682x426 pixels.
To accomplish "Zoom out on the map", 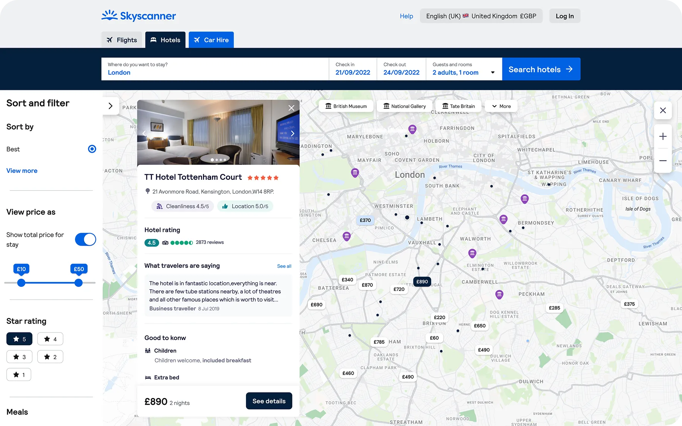I will click(x=663, y=160).
